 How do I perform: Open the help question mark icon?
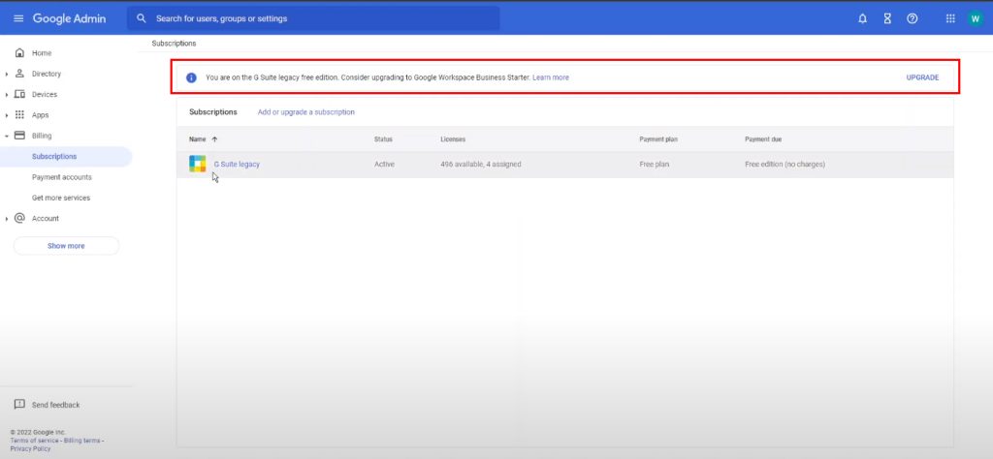912,18
